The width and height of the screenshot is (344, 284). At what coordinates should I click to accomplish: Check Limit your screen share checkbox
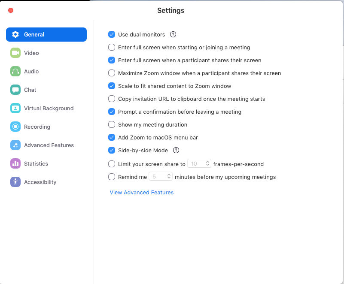pos(112,164)
